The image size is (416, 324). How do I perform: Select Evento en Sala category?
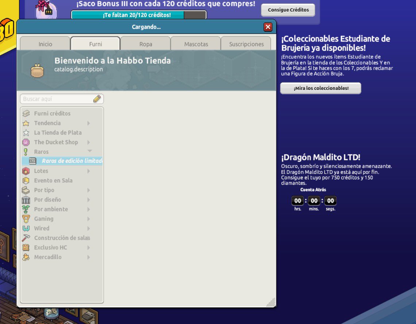tap(62, 181)
